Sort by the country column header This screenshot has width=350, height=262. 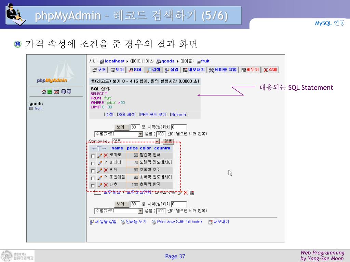(162, 148)
